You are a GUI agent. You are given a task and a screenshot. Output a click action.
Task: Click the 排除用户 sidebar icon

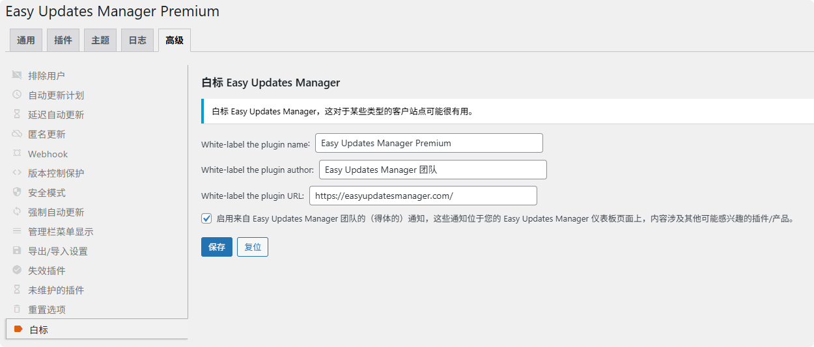click(17, 75)
